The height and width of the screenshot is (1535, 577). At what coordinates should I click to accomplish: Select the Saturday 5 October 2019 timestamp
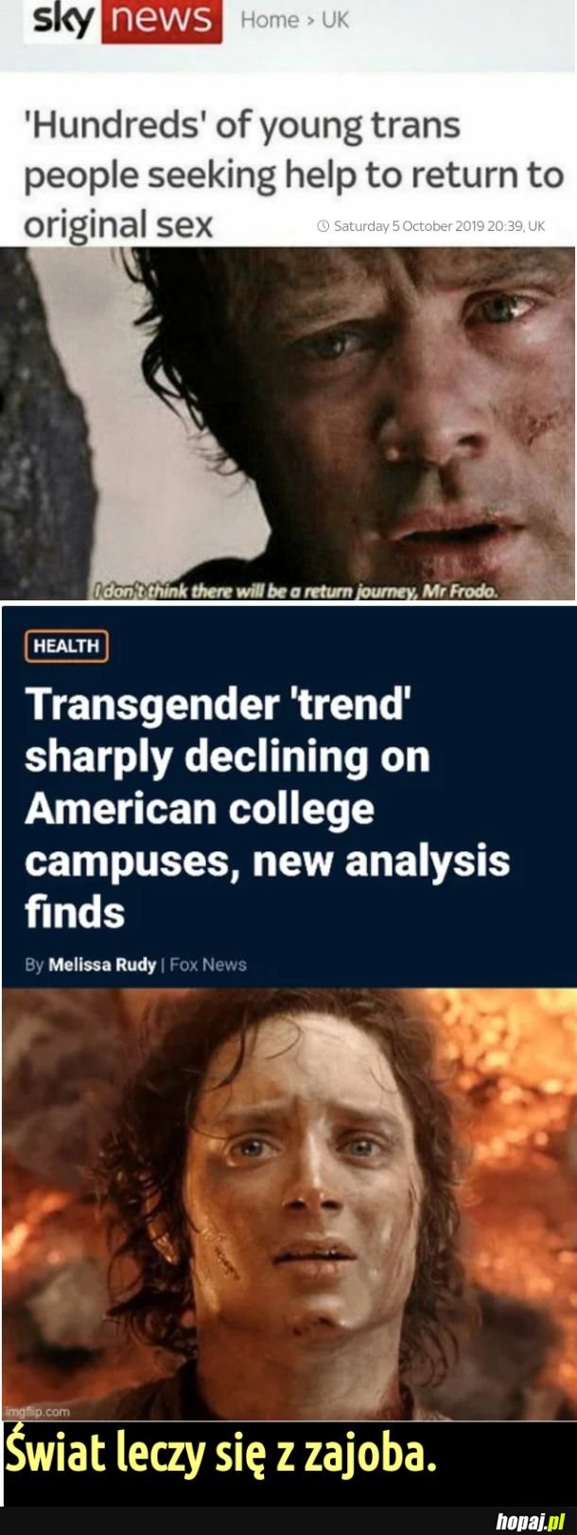[x=439, y=226]
